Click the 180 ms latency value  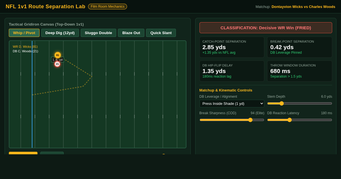click(327, 113)
